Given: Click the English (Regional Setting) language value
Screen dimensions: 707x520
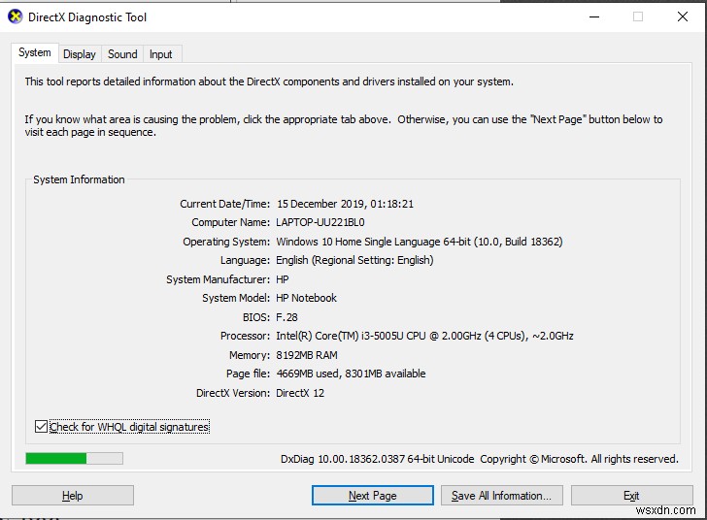Looking at the screenshot, I should 354,260.
